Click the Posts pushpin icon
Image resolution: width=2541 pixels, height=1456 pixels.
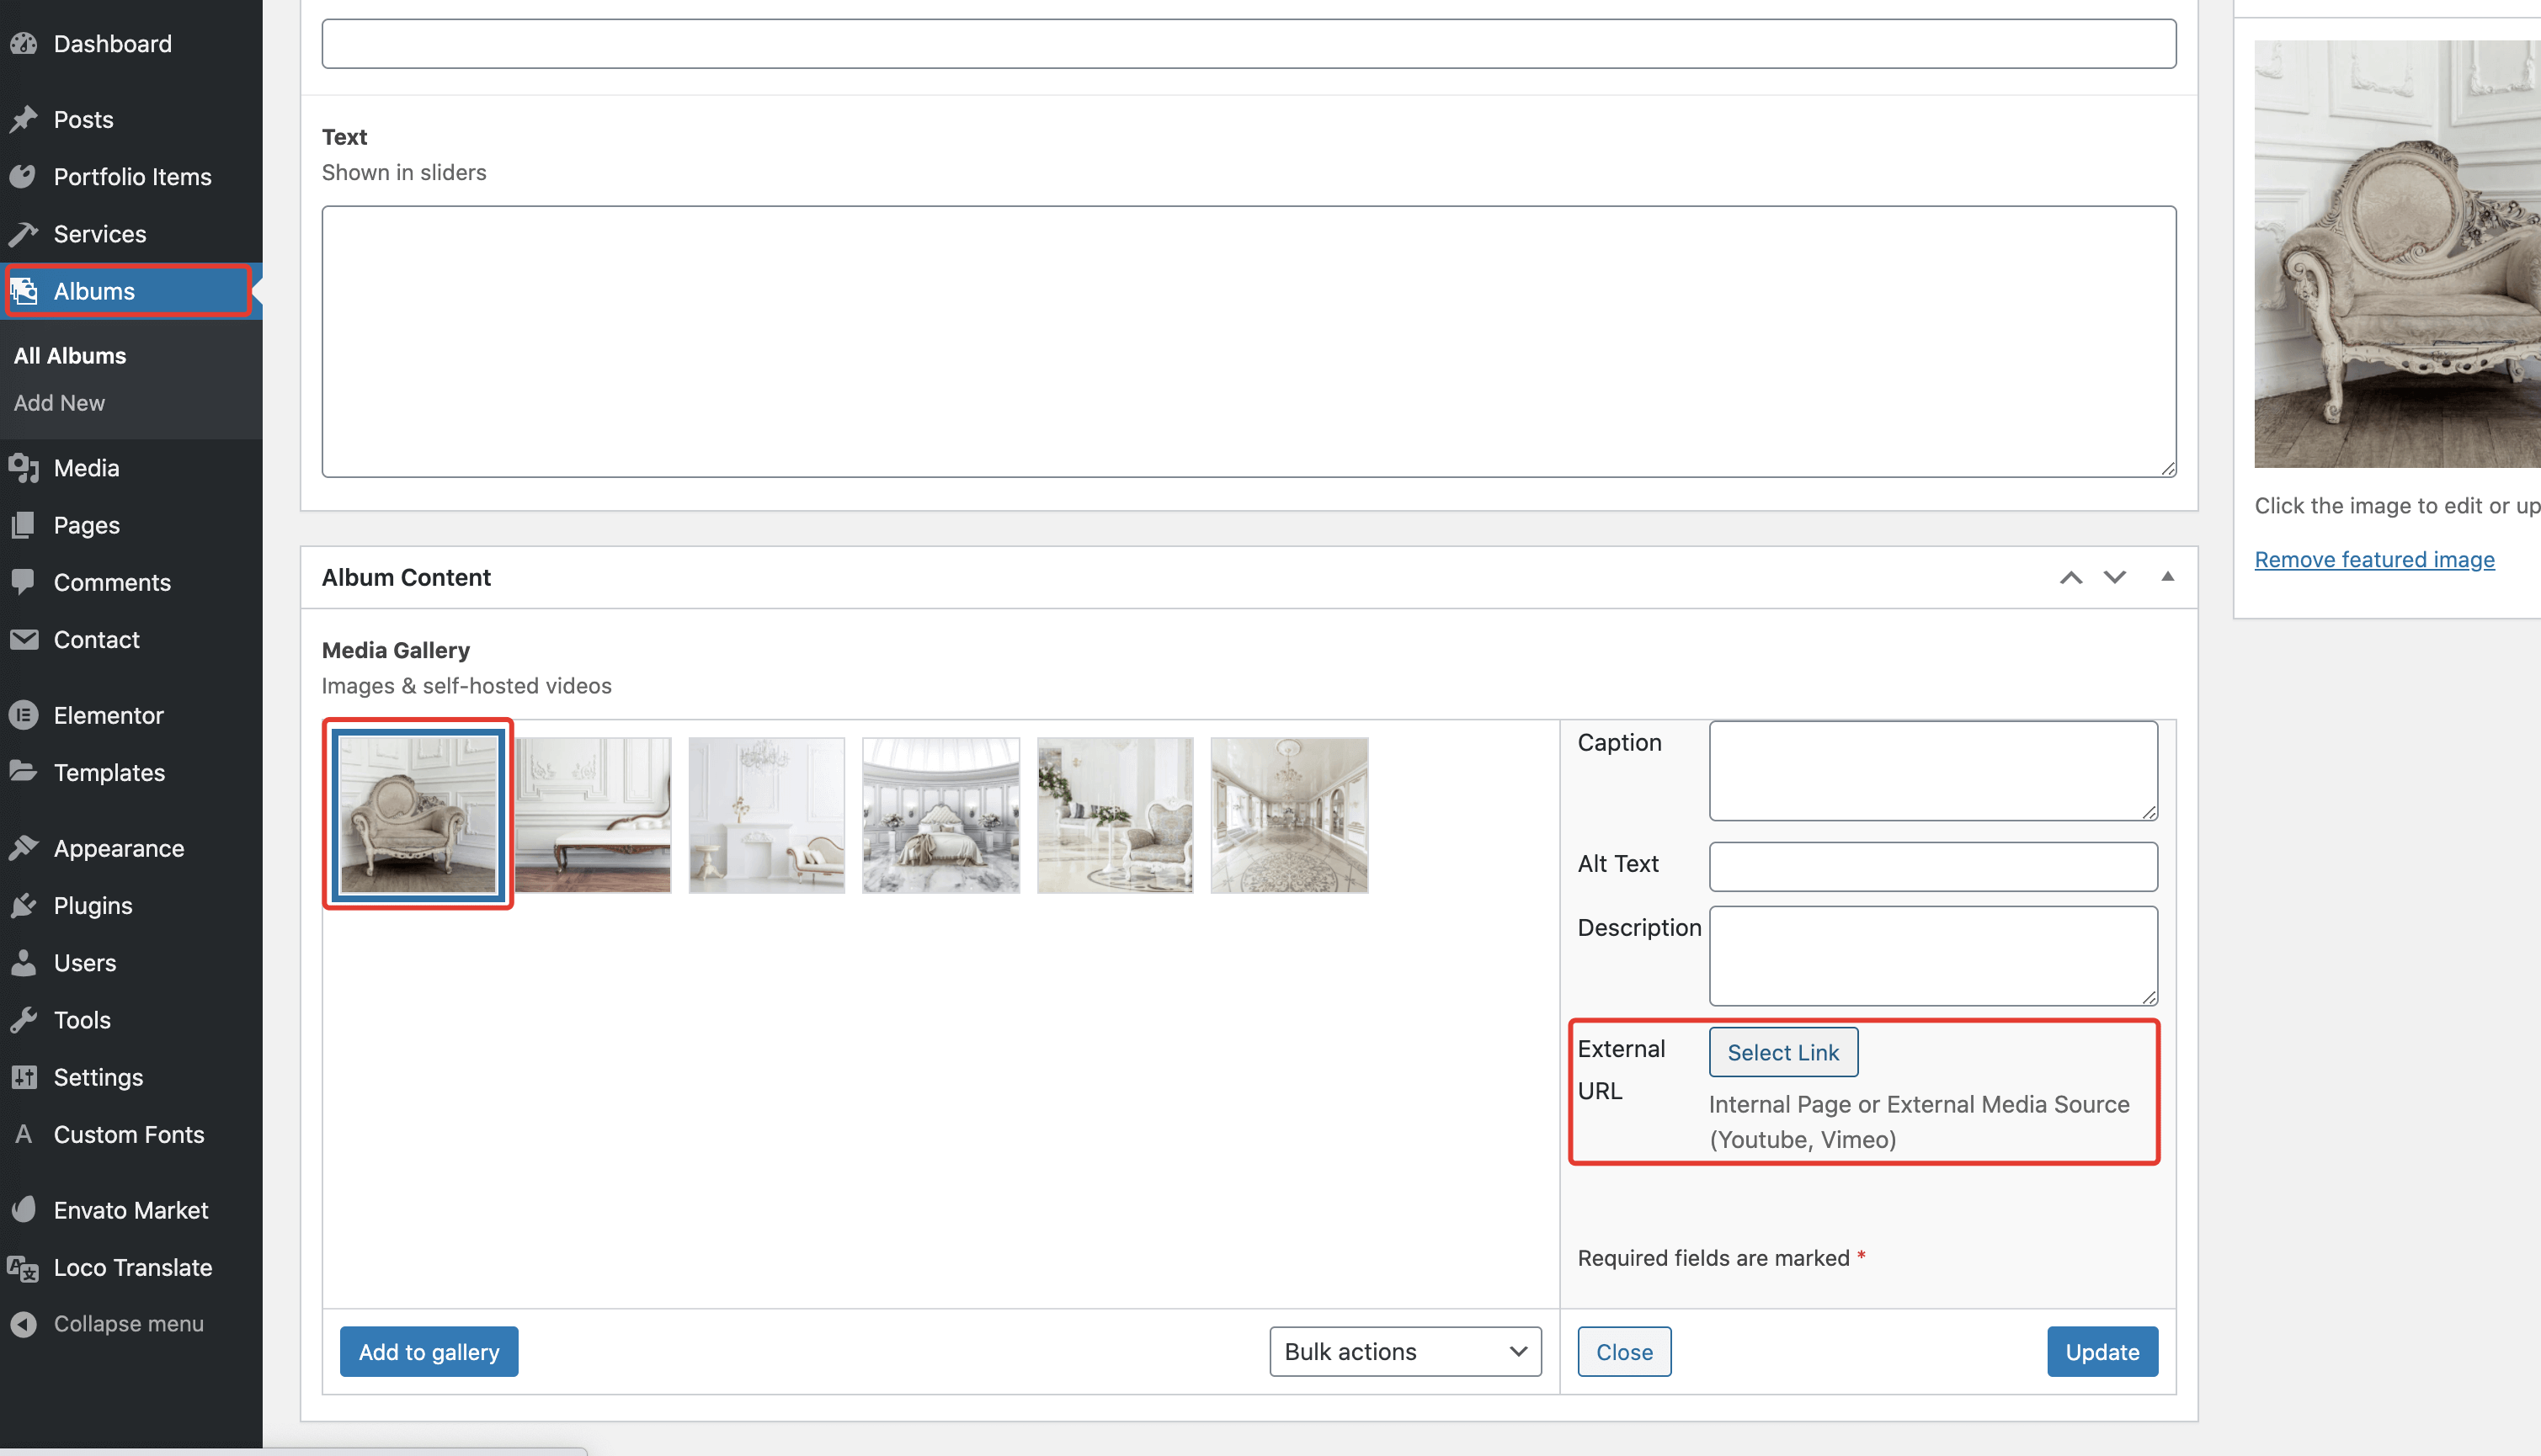[24, 120]
